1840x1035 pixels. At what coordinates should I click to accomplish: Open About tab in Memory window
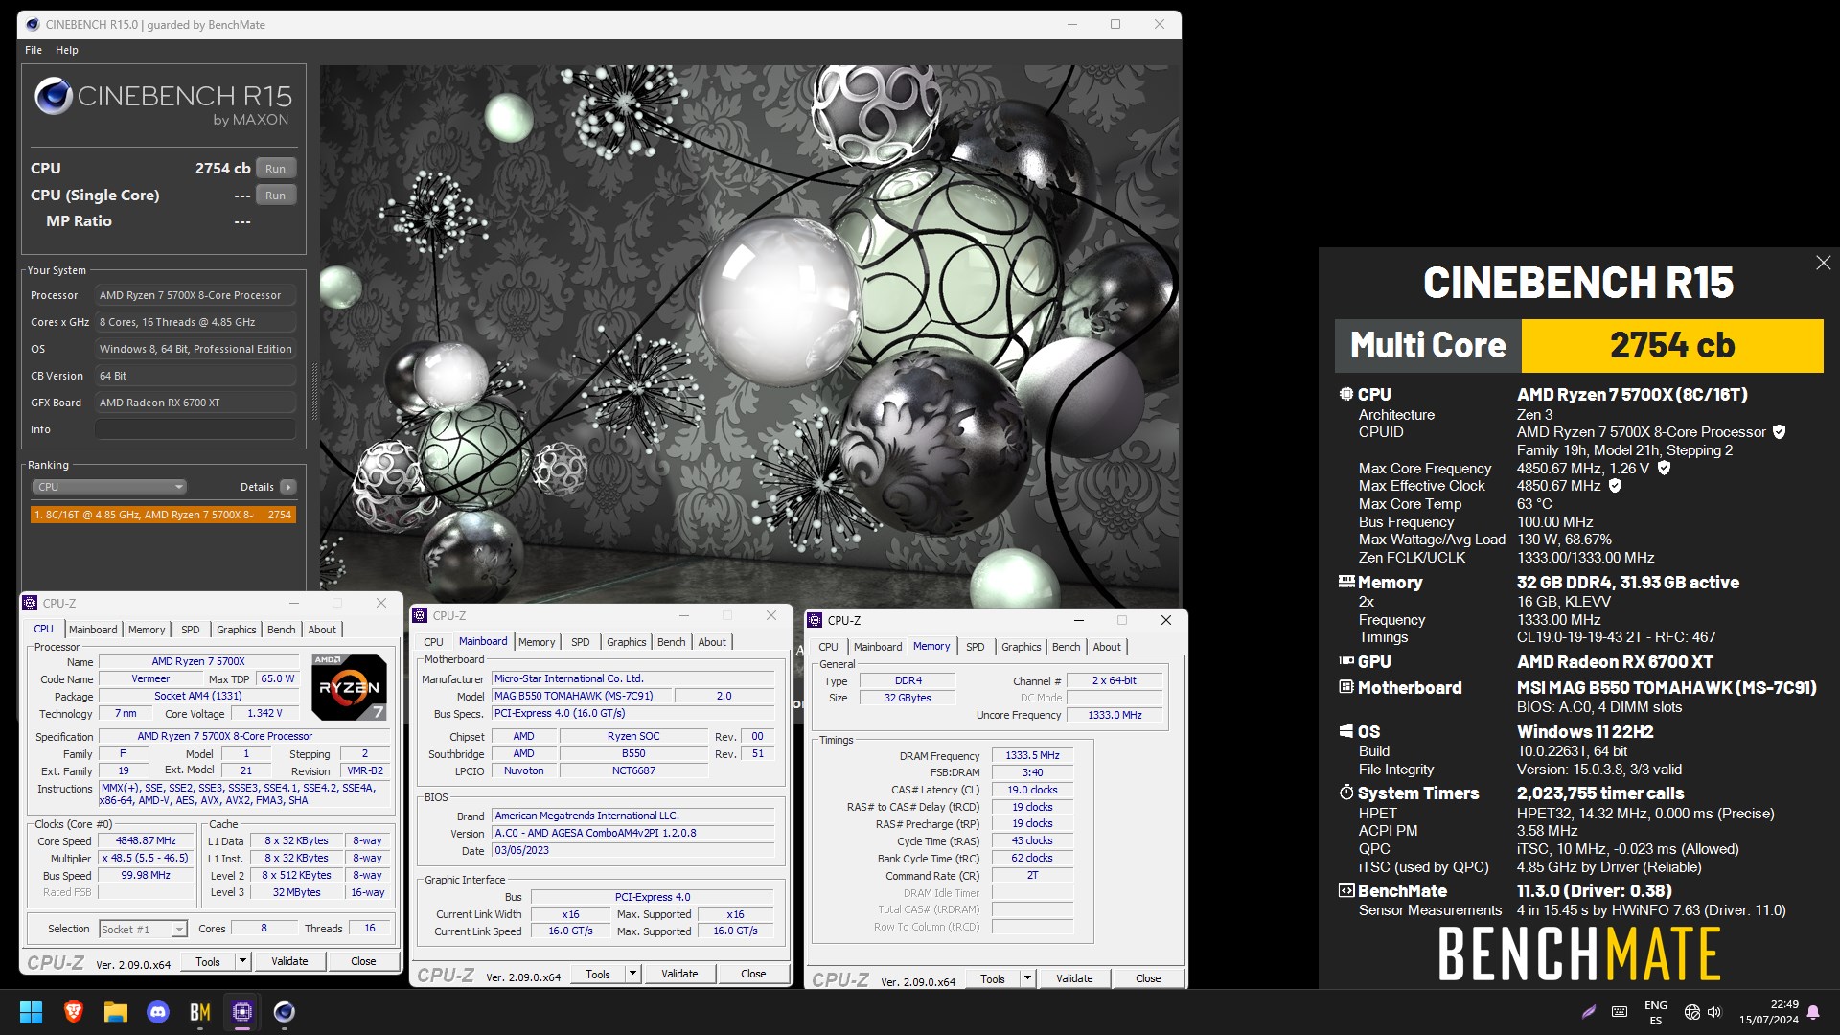pos(1107,647)
